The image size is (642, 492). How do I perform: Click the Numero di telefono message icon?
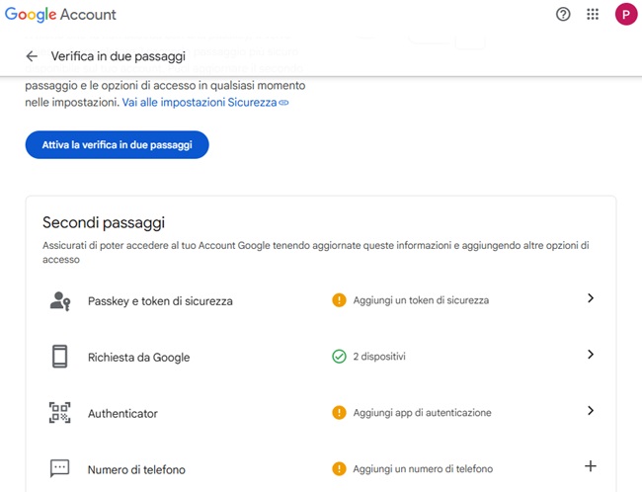(60, 468)
